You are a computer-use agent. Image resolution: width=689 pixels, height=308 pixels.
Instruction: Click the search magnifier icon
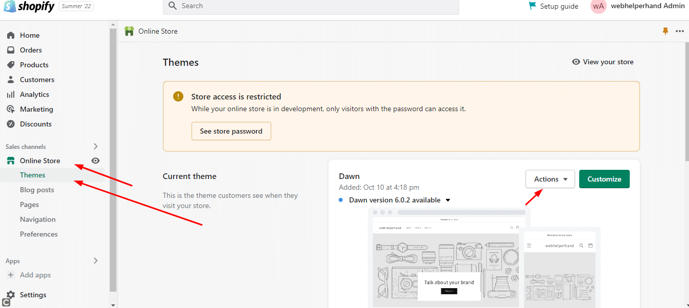point(173,6)
